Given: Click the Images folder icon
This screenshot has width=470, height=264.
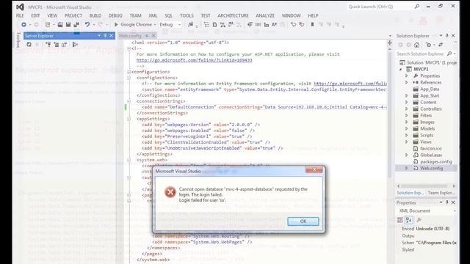Looking at the screenshot, I should pos(416,122).
